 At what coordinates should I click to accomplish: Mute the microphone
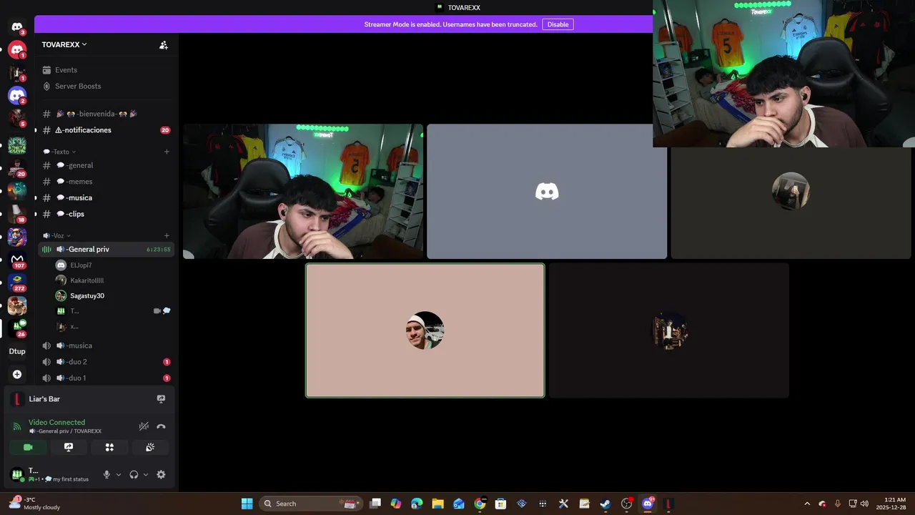point(107,474)
